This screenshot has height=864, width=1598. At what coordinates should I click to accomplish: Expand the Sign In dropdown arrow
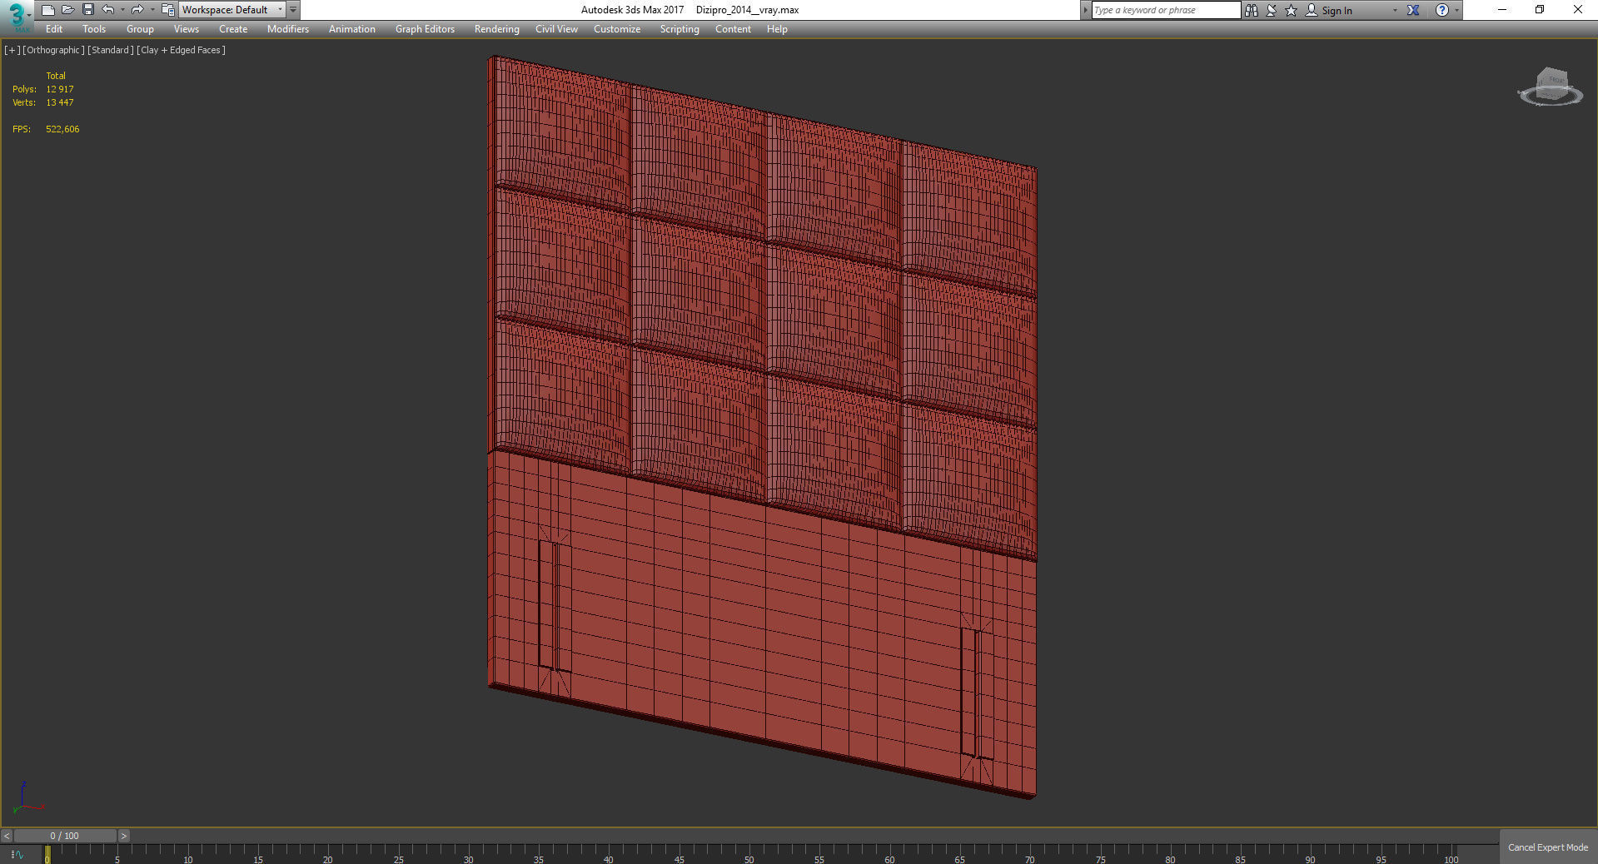click(x=1395, y=10)
